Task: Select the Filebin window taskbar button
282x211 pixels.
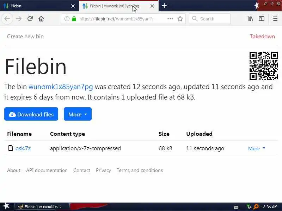Action: point(42,207)
